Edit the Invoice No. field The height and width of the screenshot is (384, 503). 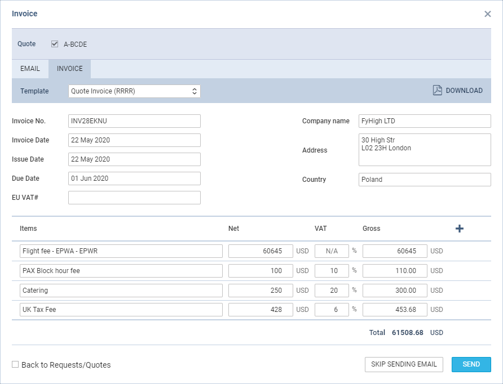coord(134,121)
